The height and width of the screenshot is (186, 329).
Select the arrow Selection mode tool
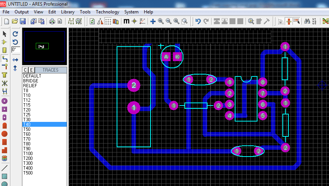[x=4, y=34]
